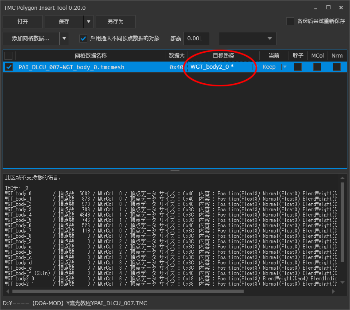Click the WGT_body_c log line
This screenshot has width=350, height=310.
[171, 257]
